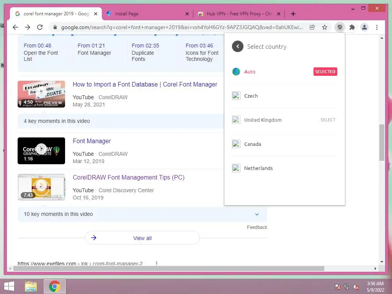Open more options for exefiles result

pyautogui.click(x=157, y=263)
